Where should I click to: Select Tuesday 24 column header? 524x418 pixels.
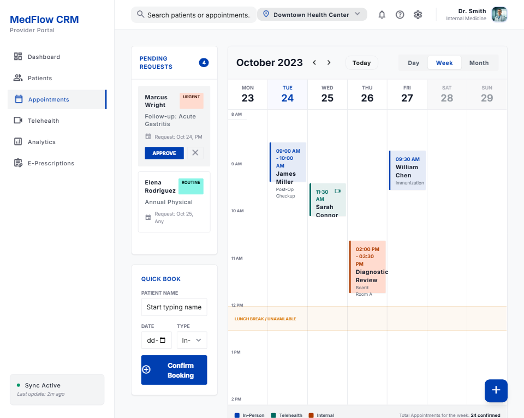(x=288, y=94)
